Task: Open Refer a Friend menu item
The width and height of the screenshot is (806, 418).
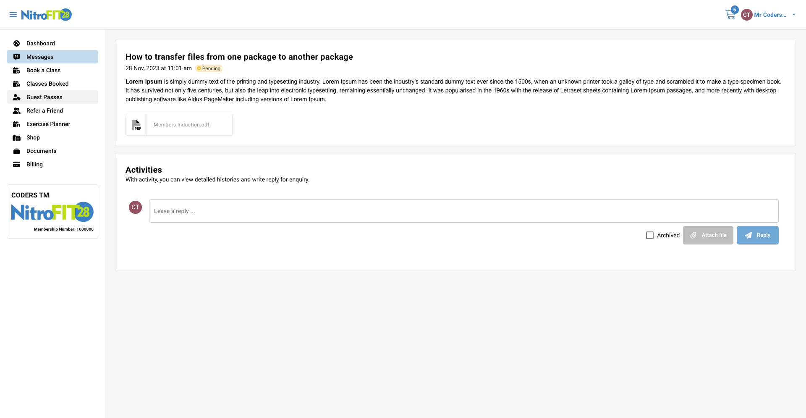Action: pos(44,110)
